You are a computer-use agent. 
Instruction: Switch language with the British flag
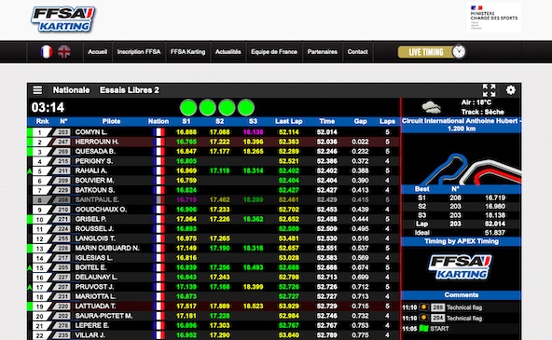coord(64,51)
